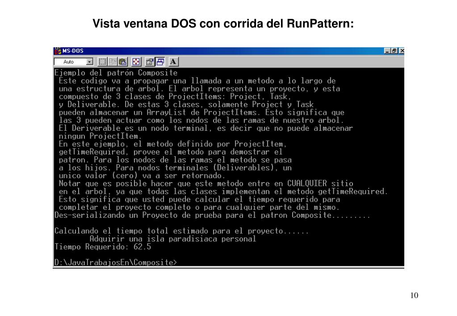Toggle the Background toolbar button

pyautogui.click(x=160, y=62)
